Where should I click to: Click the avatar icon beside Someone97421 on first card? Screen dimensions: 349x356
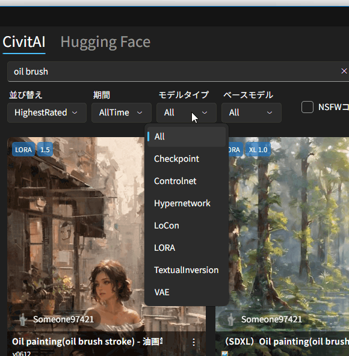pos(22,319)
